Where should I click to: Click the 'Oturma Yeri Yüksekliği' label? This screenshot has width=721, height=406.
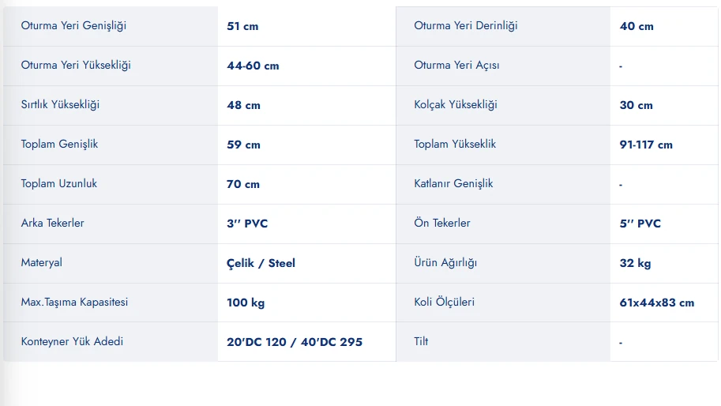(x=76, y=66)
